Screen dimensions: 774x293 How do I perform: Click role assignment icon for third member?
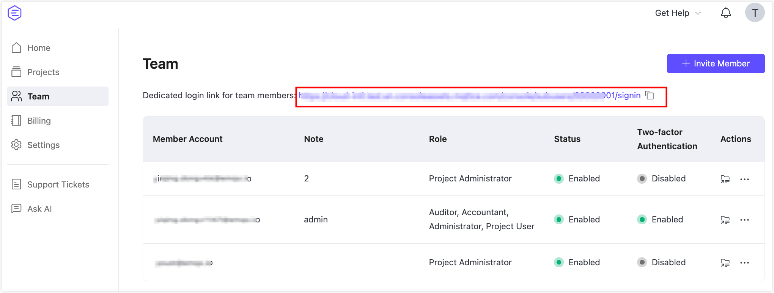point(725,263)
